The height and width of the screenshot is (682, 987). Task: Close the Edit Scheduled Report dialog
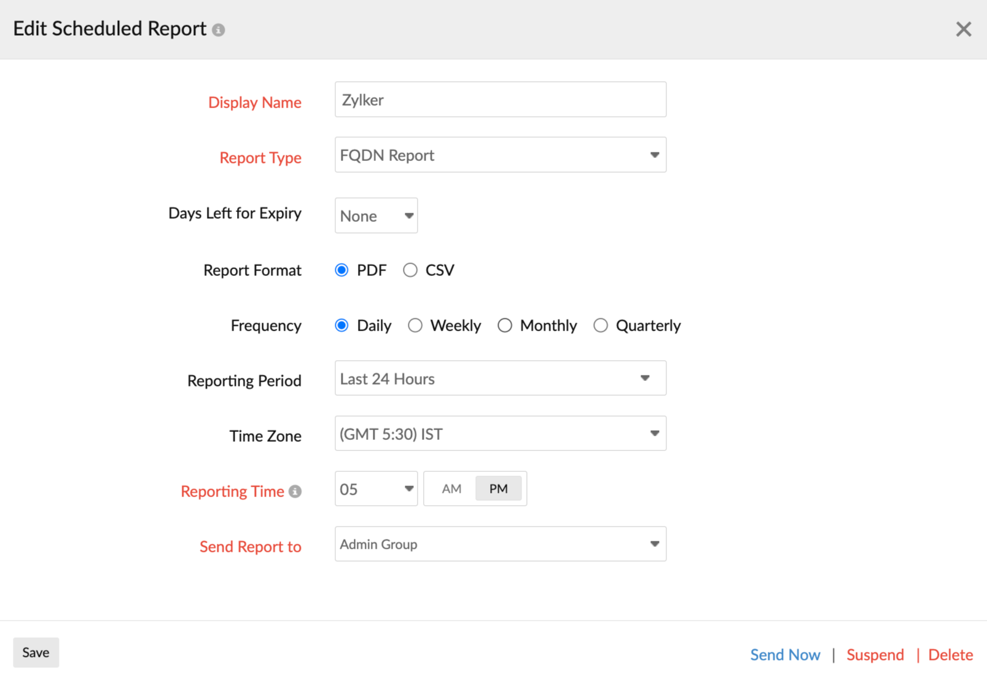[x=963, y=29]
